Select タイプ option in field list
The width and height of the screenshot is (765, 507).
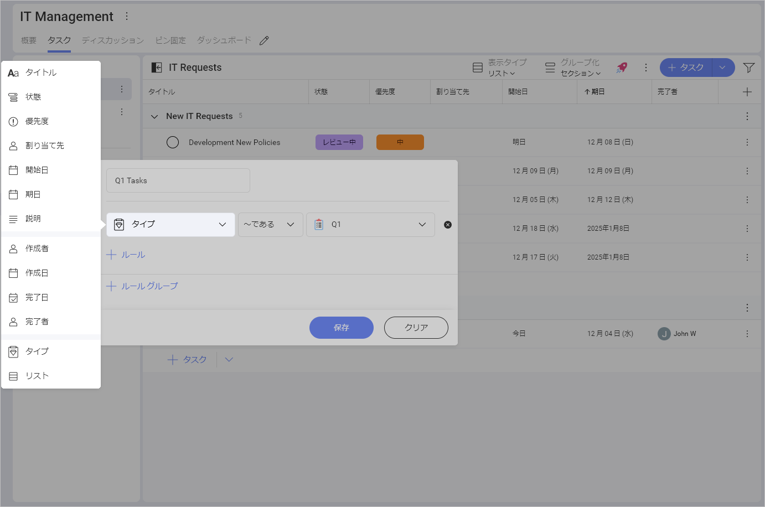(x=51, y=351)
